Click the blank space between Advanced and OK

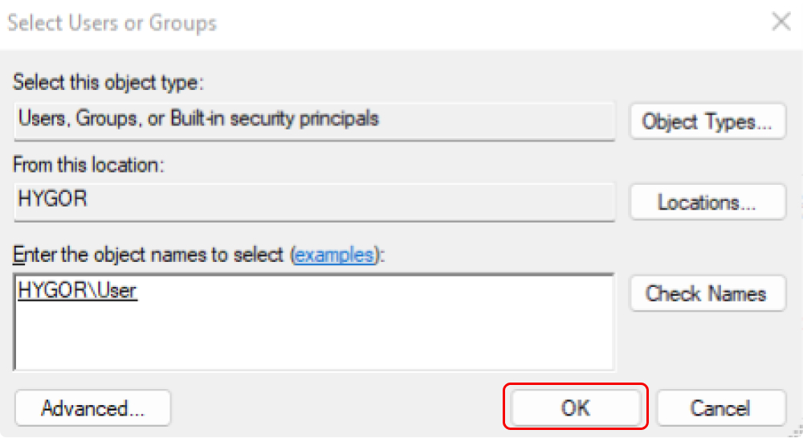point(337,408)
